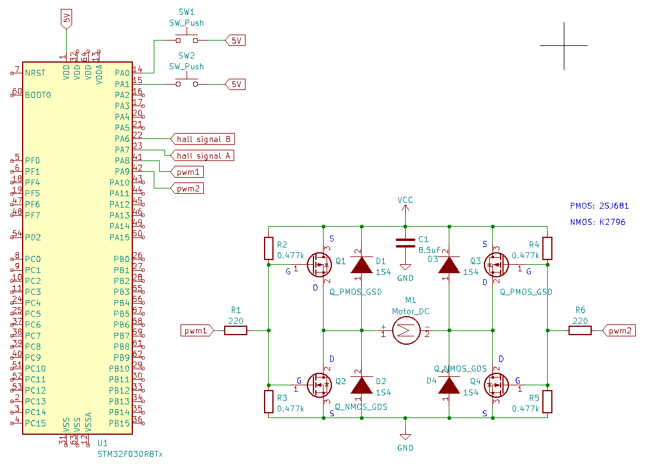This screenshot has height=464, width=646.
Task: Click the GND symbol below capacitor C1
Action: pos(405,267)
